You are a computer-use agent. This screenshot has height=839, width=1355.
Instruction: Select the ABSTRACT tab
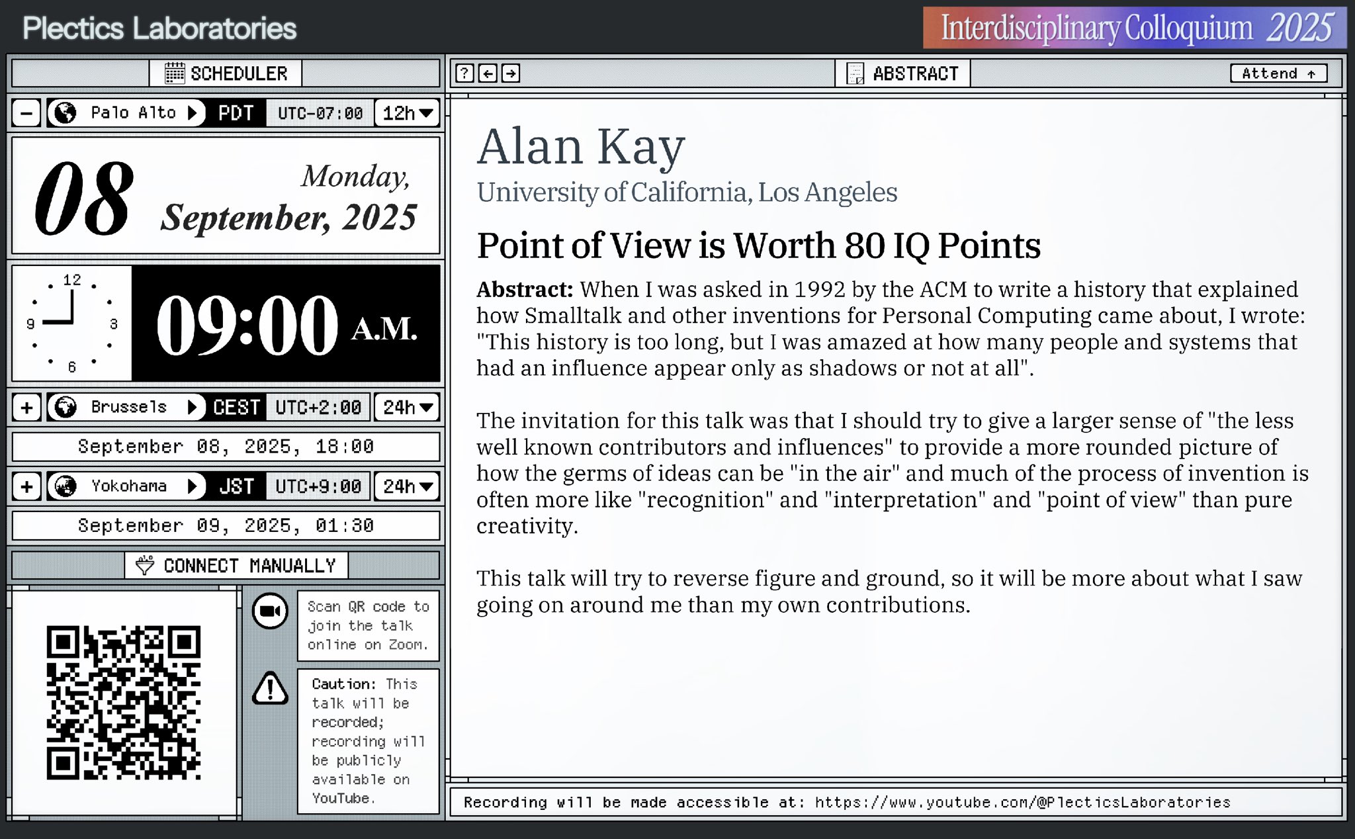[903, 73]
